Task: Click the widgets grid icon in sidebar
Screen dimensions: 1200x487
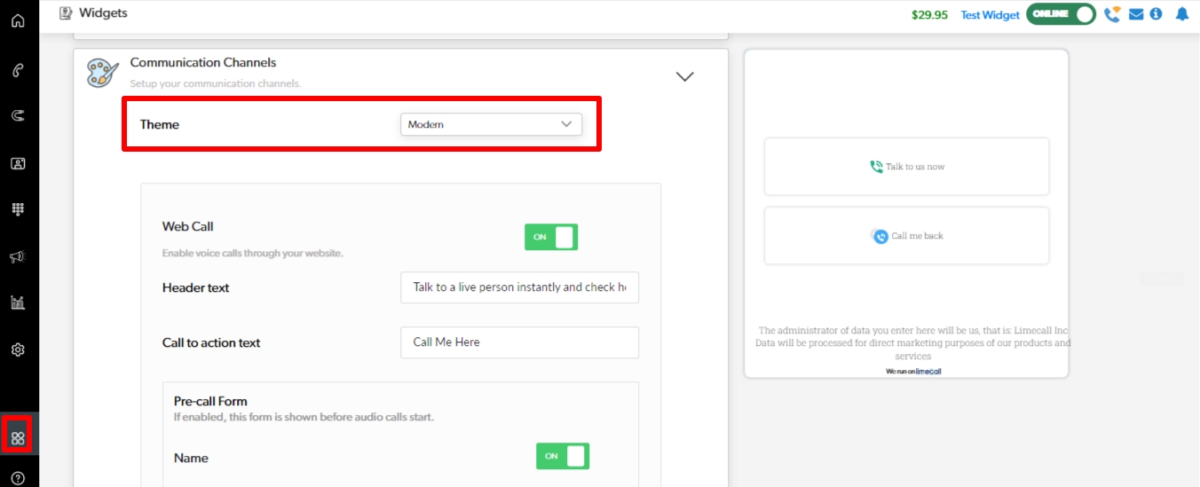Action: click(18, 437)
